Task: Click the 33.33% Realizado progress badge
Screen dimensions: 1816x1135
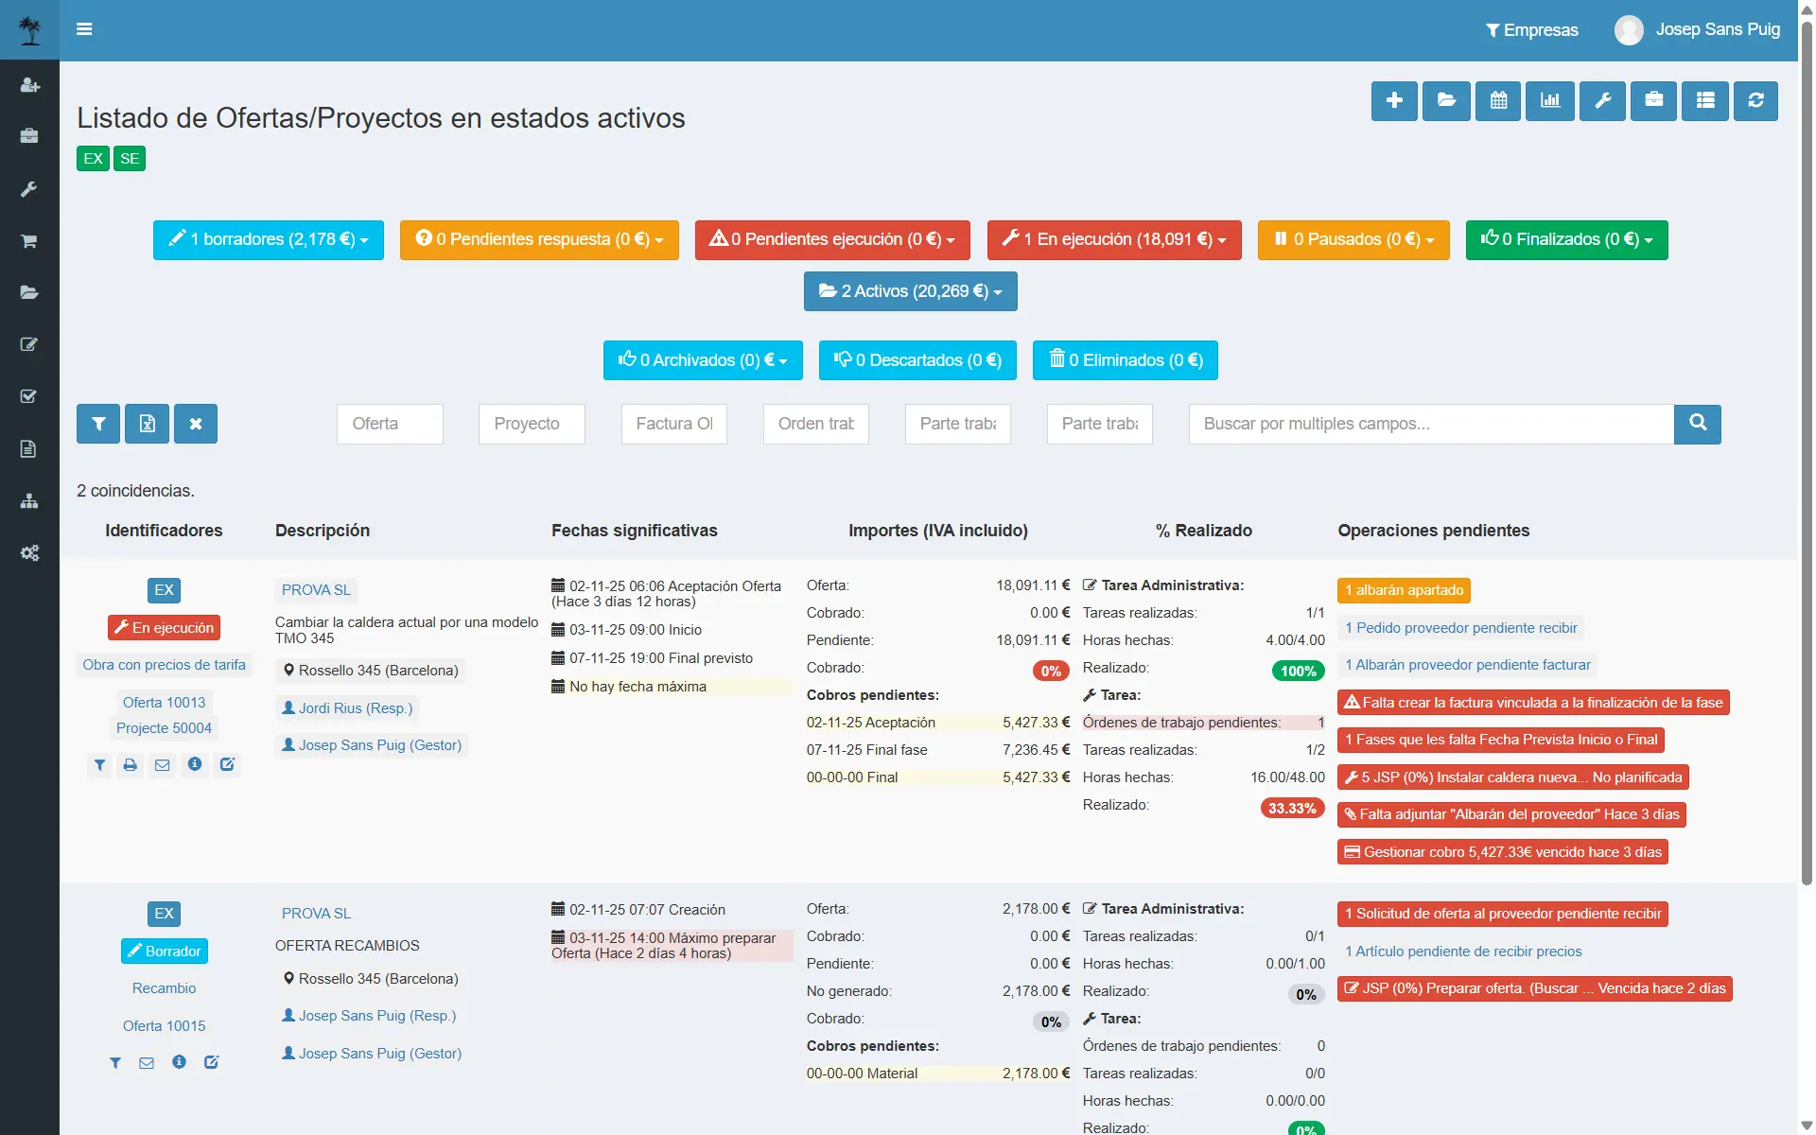Action: point(1292,809)
